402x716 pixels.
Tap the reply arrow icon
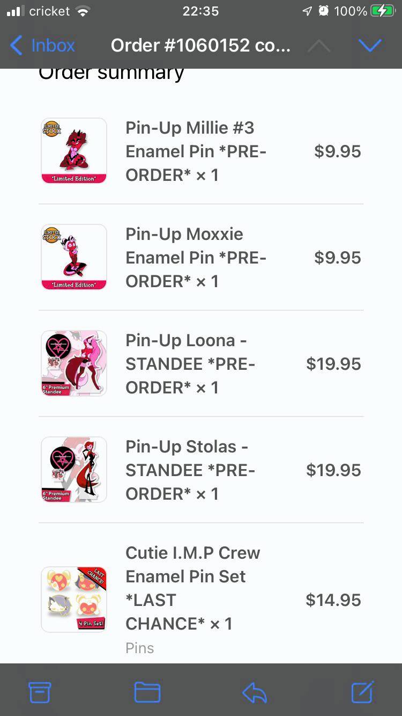[254, 692]
